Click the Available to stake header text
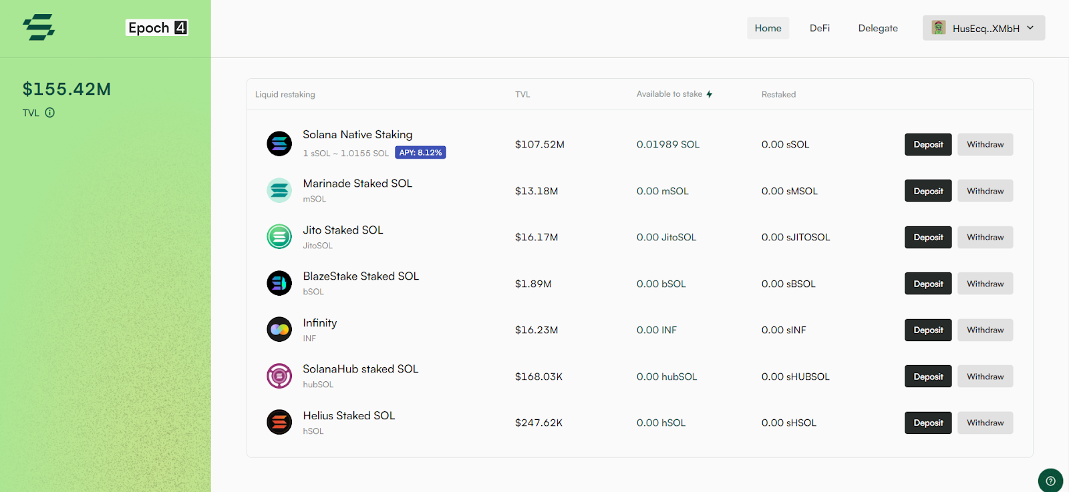Image resolution: width=1069 pixels, height=492 pixels. pos(669,94)
